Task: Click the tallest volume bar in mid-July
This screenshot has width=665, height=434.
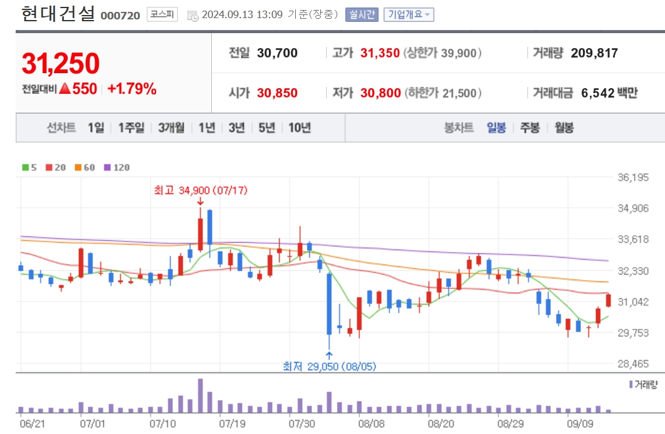Action: 200,395
